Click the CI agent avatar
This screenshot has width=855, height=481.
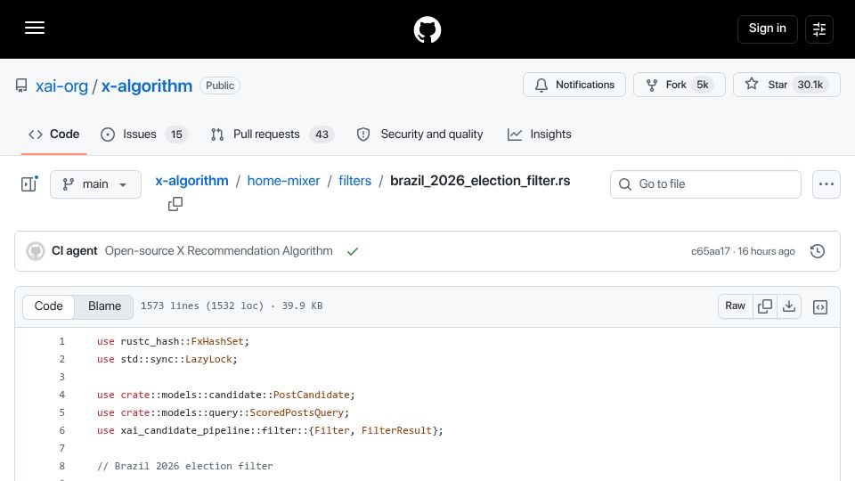pos(36,251)
